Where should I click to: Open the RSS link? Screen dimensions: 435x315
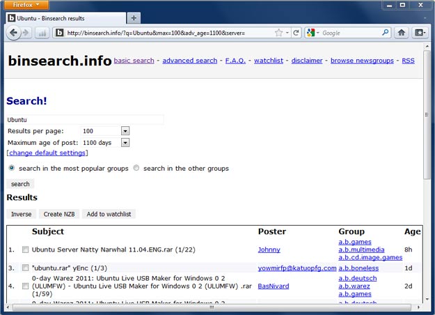pos(408,61)
